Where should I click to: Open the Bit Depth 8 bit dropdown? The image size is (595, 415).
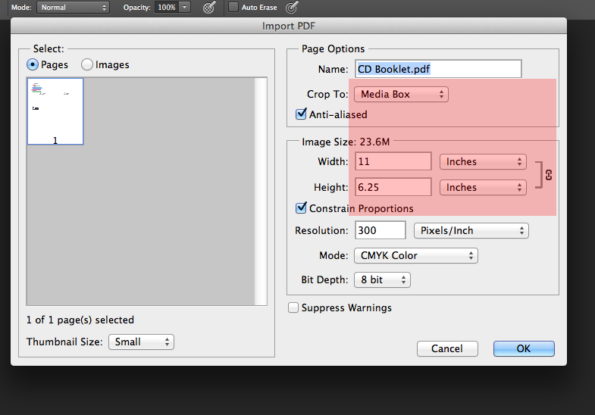(382, 280)
